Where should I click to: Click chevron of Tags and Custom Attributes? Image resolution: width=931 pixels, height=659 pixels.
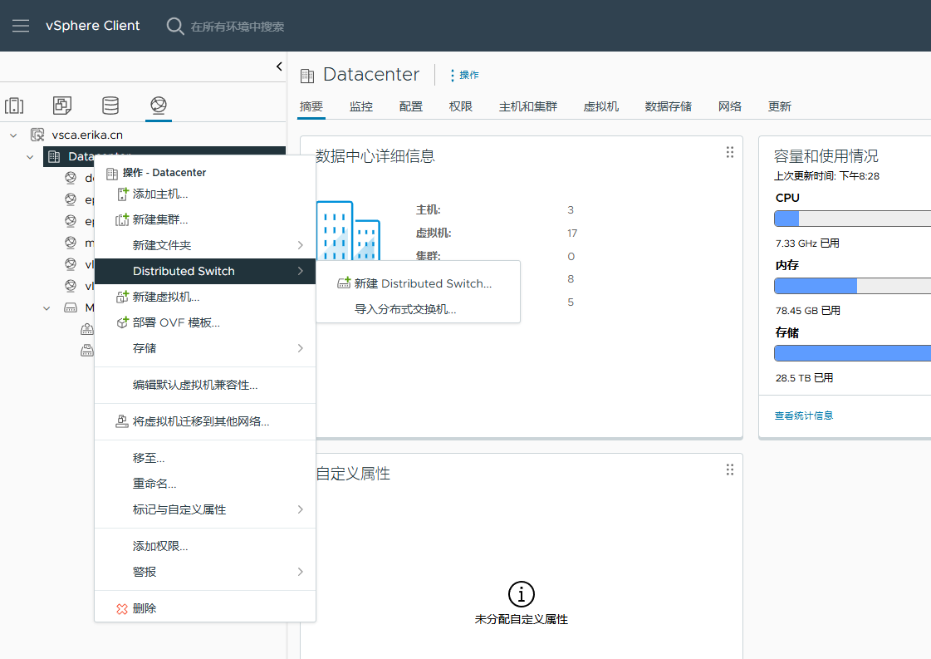pos(301,509)
